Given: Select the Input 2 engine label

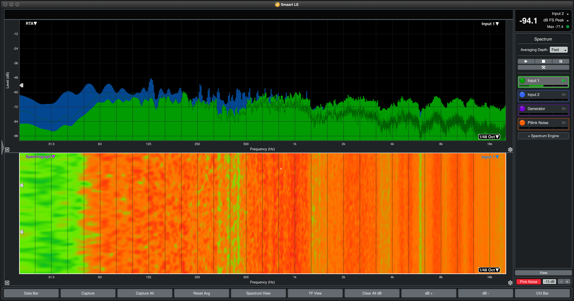Looking at the screenshot, I should coord(533,95).
